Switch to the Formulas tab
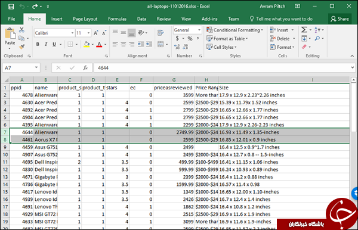Viewport: 358px width, 230px height. click(117, 19)
